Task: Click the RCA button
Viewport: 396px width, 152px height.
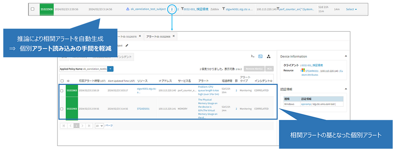Action: click(x=270, y=69)
